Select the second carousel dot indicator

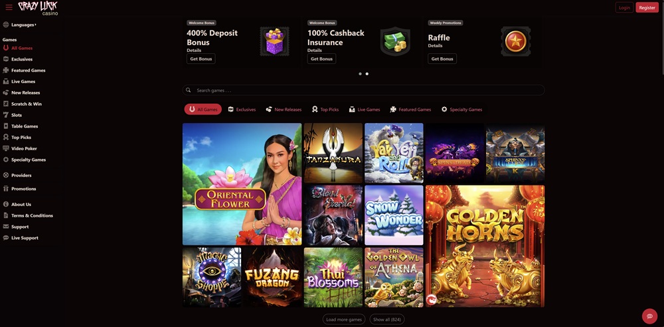pyautogui.click(x=367, y=74)
